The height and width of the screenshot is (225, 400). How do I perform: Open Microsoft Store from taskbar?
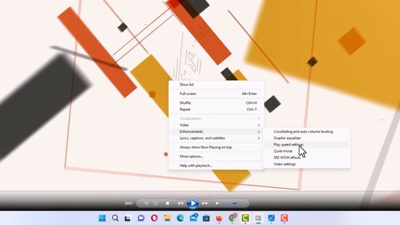pyautogui.click(x=206, y=218)
